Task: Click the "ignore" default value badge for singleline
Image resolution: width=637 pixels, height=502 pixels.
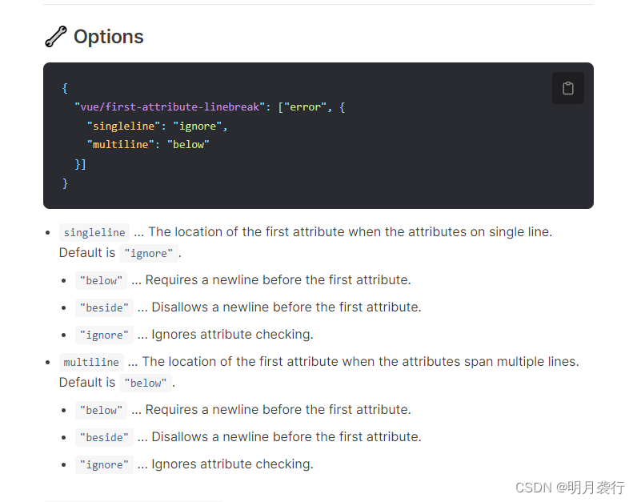Action: click(x=148, y=253)
